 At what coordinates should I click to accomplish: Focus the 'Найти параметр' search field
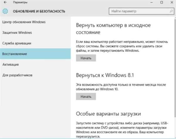pyautogui.click(x=141, y=11)
